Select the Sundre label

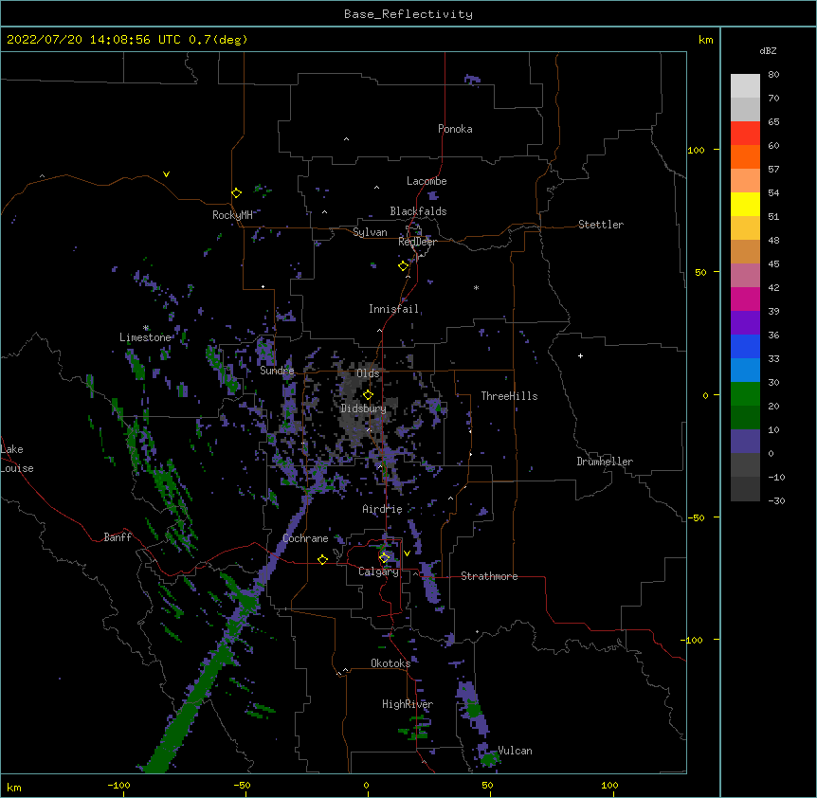(277, 371)
